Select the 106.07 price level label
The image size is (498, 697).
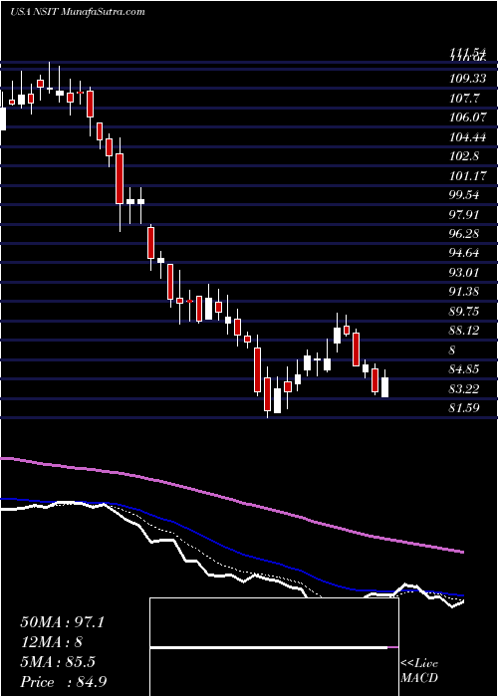pos(468,117)
